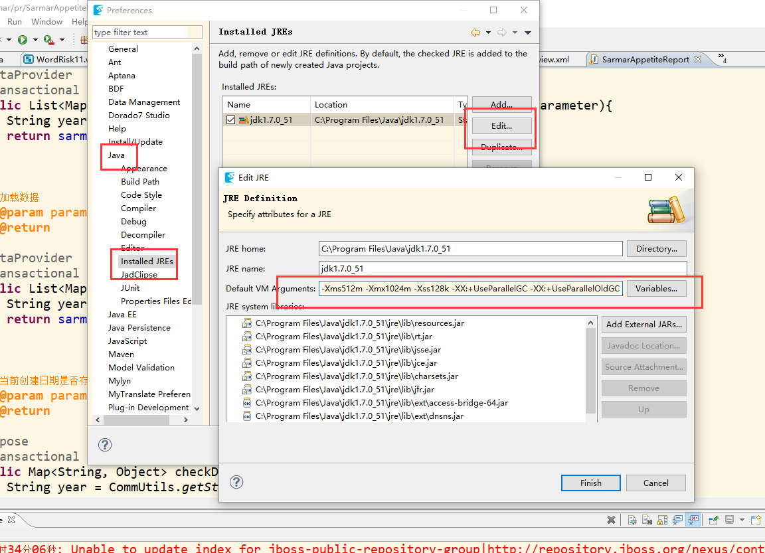Click Add External JARs... button

coord(644,324)
